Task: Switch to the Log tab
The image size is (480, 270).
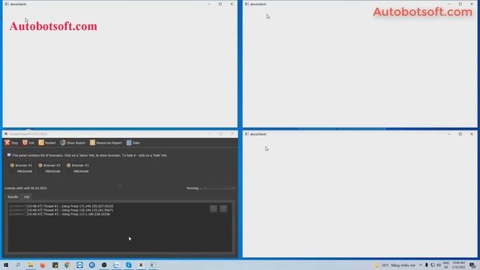Action: pos(27,196)
